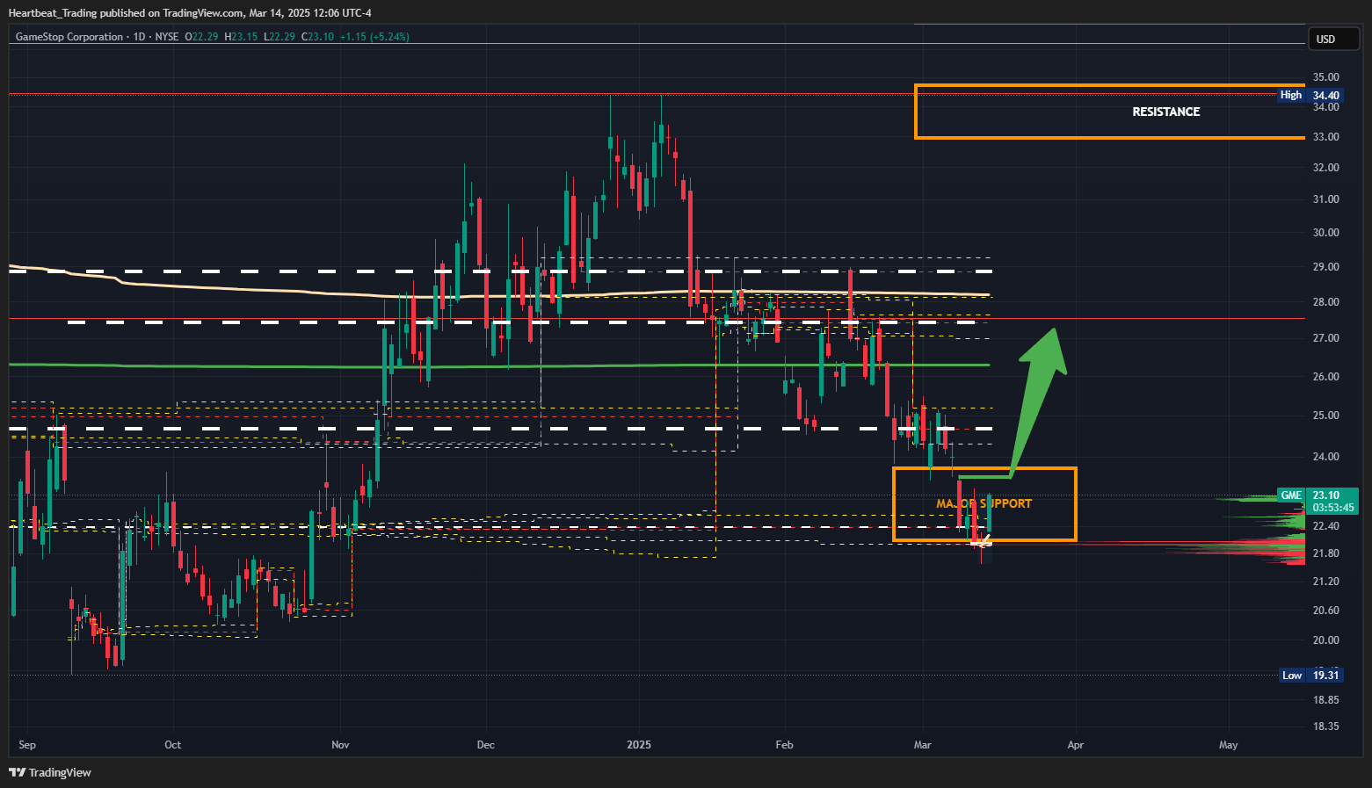Click the GME 23.10 current price label

1318,495
